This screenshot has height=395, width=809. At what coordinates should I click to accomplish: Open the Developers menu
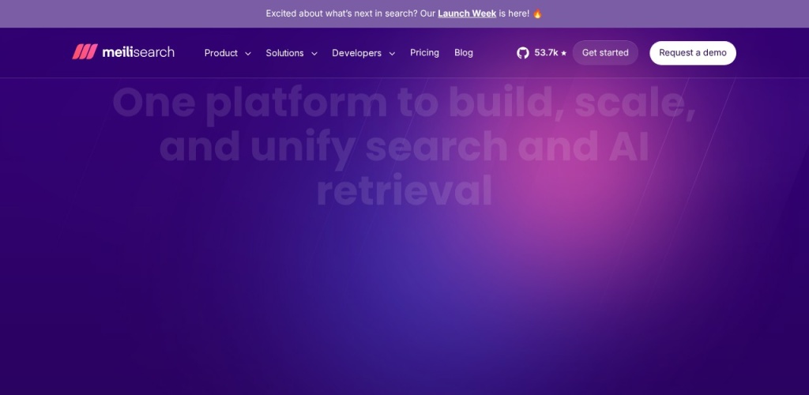pyautogui.click(x=356, y=53)
